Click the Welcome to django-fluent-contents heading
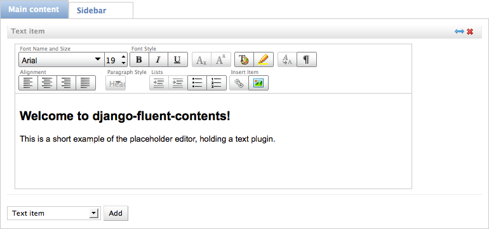This screenshot has width=489, height=229. click(125, 116)
